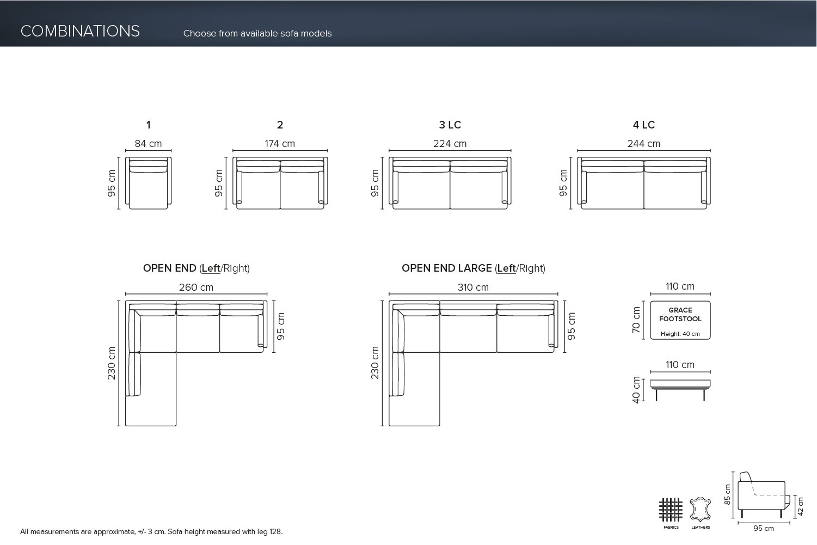Choose Right option under Open End Large
The height and width of the screenshot is (545, 817).
click(x=530, y=268)
